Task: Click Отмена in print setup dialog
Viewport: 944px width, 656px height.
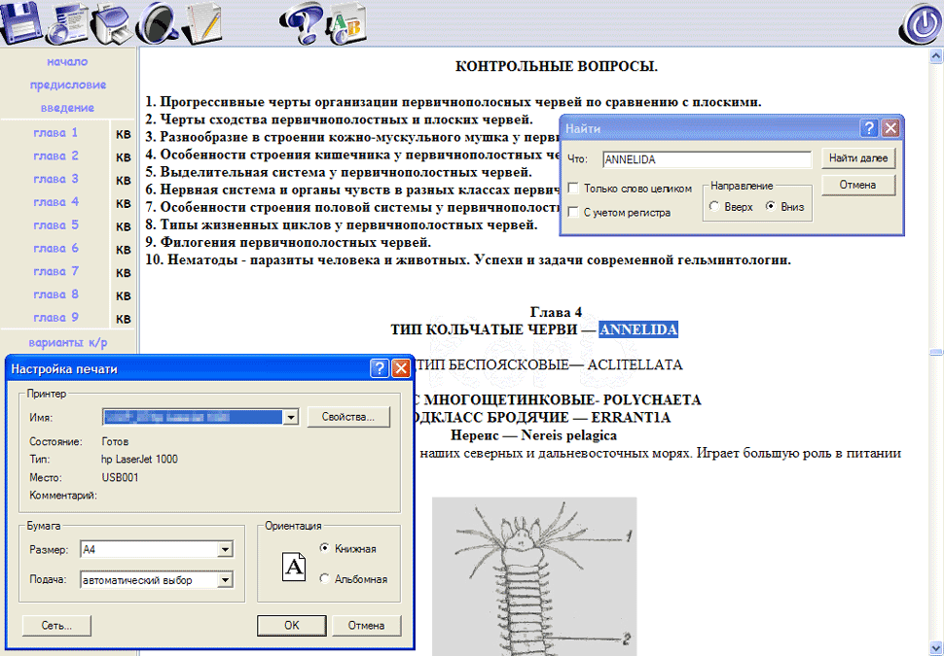Action: (x=366, y=625)
